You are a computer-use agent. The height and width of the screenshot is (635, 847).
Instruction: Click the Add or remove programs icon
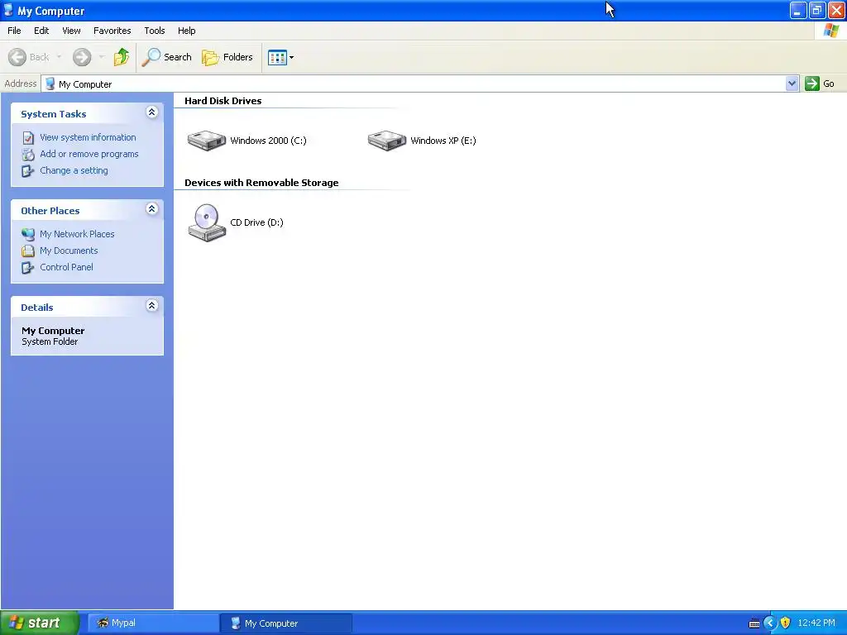point(28,155)
